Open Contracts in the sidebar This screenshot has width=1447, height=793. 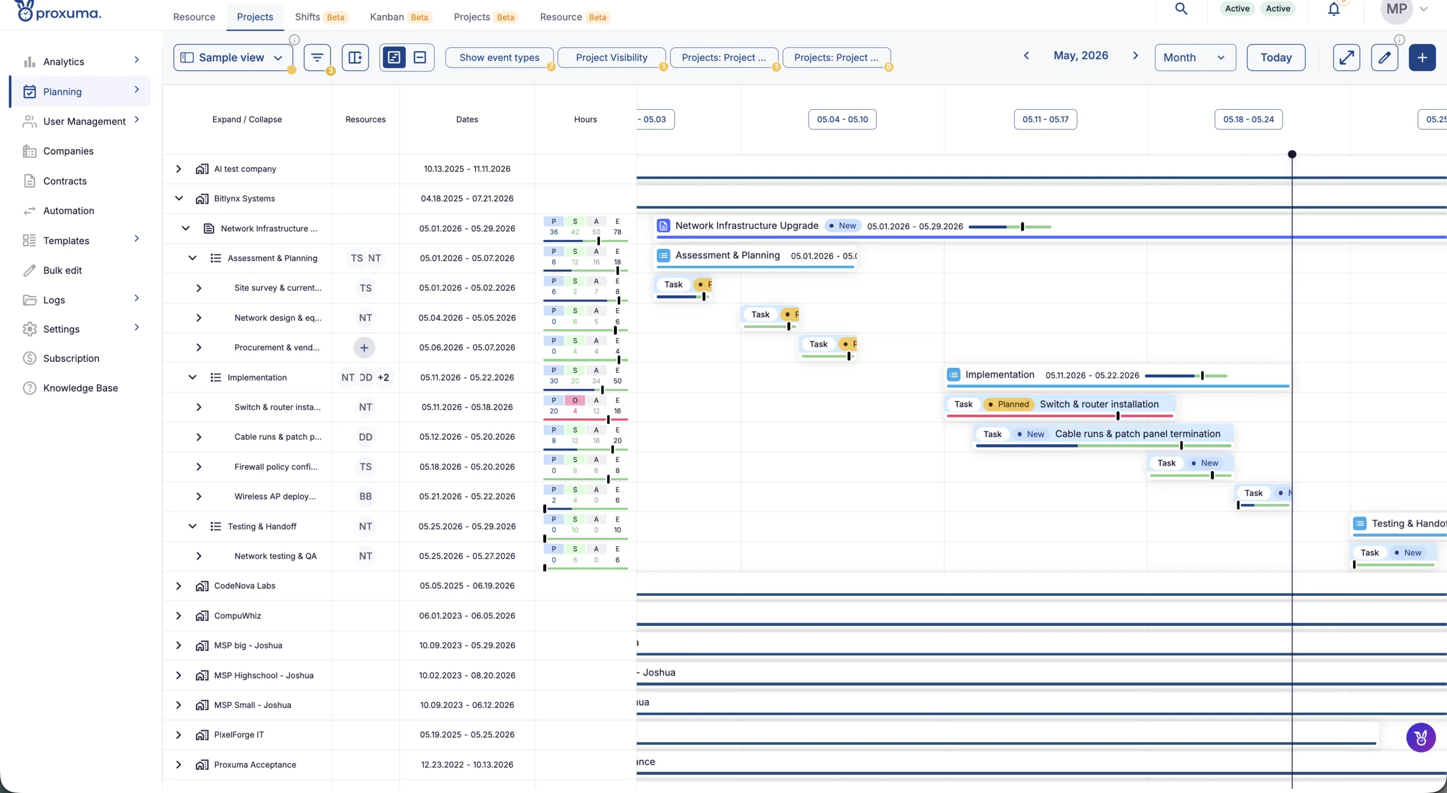65,181
